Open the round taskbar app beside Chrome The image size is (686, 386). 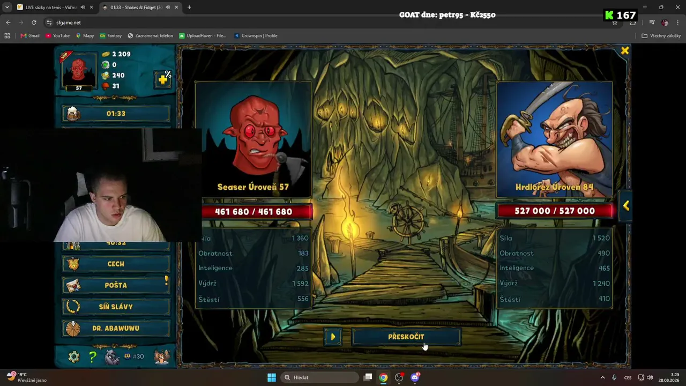(x=399, y=377)
